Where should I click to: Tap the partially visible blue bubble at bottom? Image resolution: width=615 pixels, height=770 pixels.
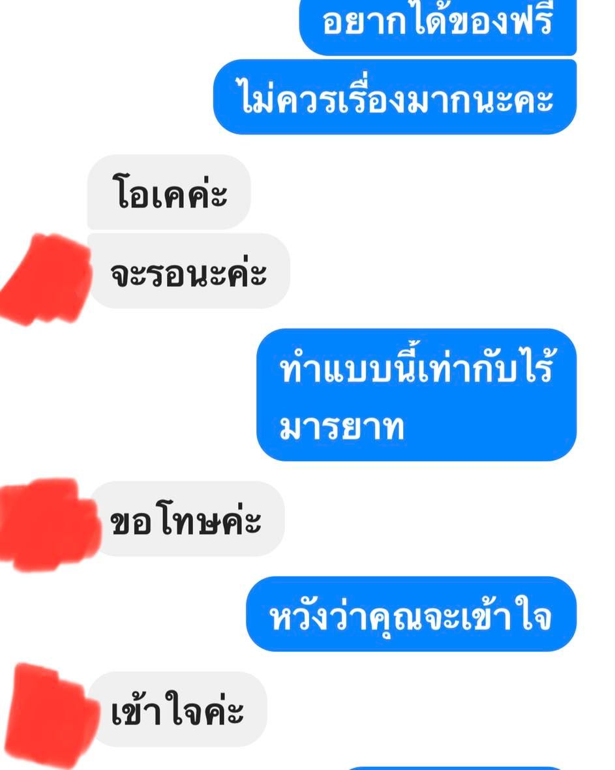tap(455, 767)
